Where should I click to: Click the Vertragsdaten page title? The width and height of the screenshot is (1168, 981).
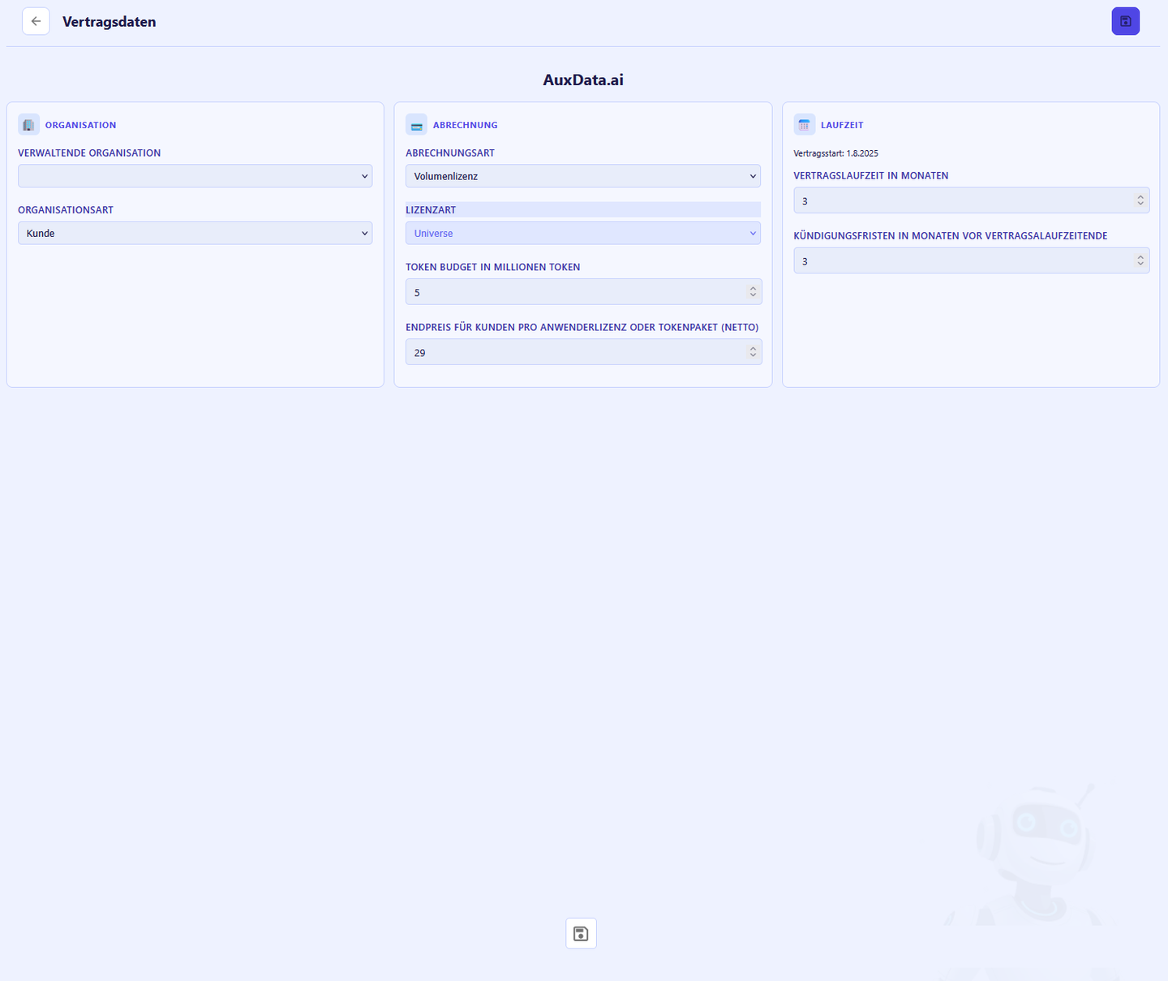point(109,22)
